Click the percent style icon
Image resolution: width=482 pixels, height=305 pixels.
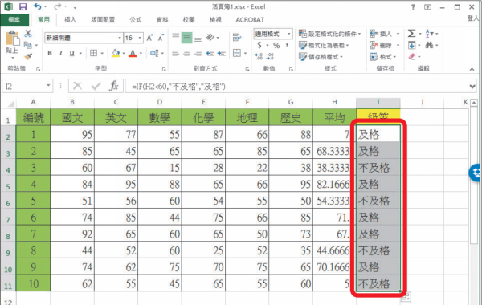pyautogui.click(x=276, y=46)
